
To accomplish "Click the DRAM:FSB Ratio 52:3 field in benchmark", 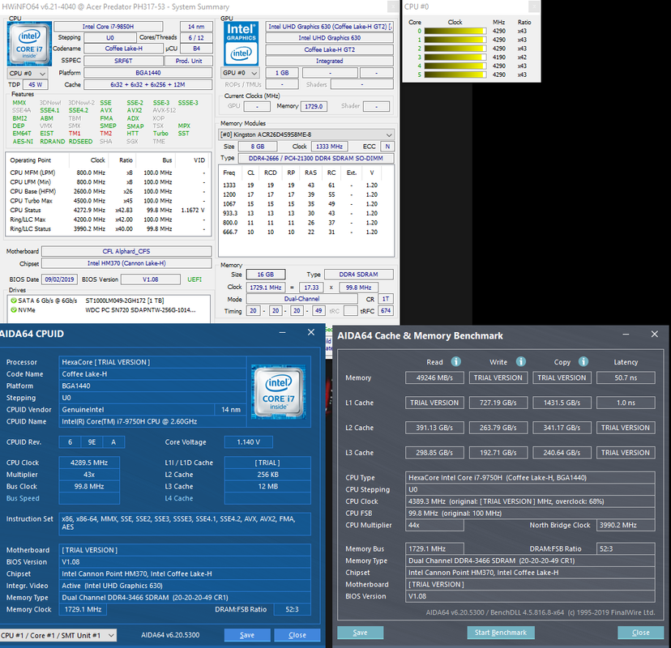I will (x=626, y=548).
